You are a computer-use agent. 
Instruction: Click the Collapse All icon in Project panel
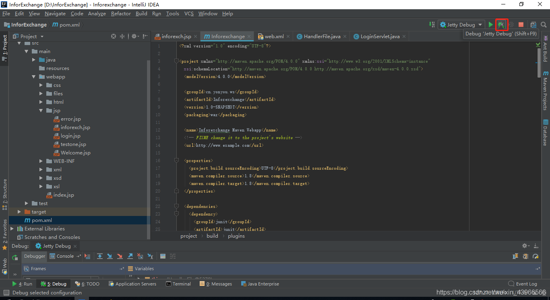[x=122, y=36]
